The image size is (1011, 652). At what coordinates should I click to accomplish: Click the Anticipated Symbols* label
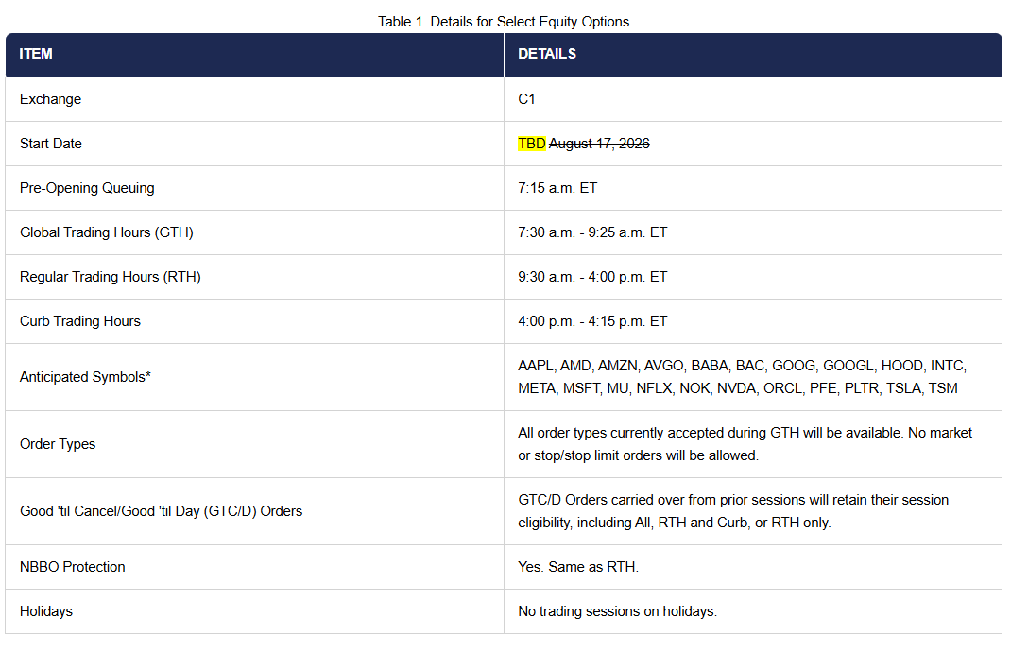point(85,377)
